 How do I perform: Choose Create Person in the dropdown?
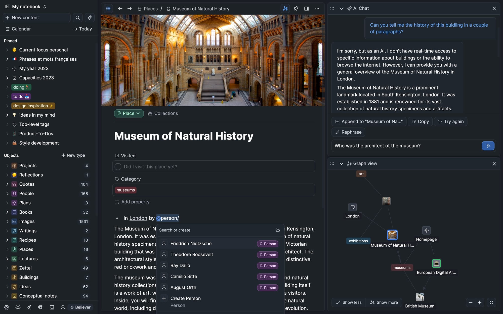185,298
